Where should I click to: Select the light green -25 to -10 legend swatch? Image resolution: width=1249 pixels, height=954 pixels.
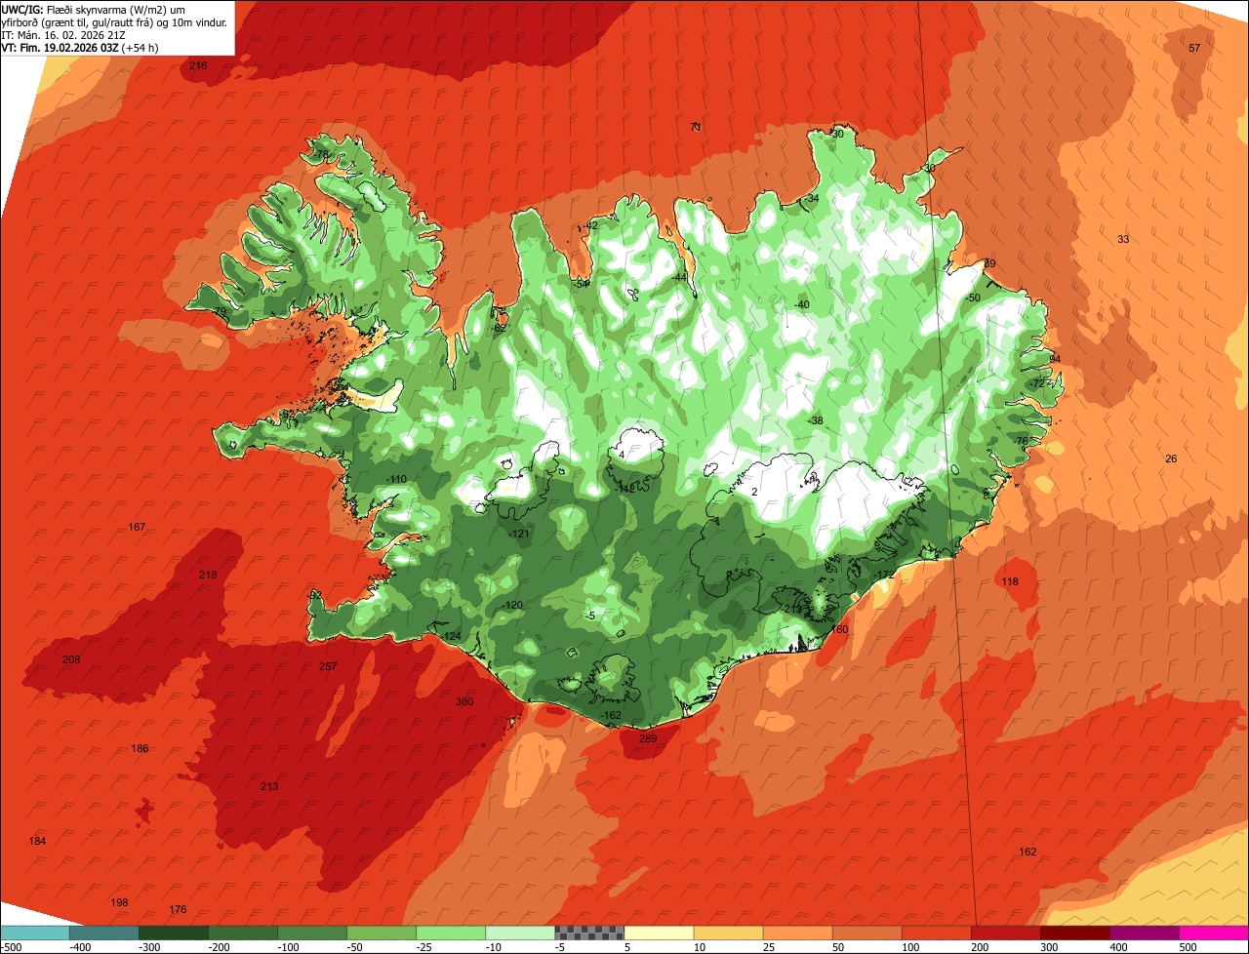point(451,933)
